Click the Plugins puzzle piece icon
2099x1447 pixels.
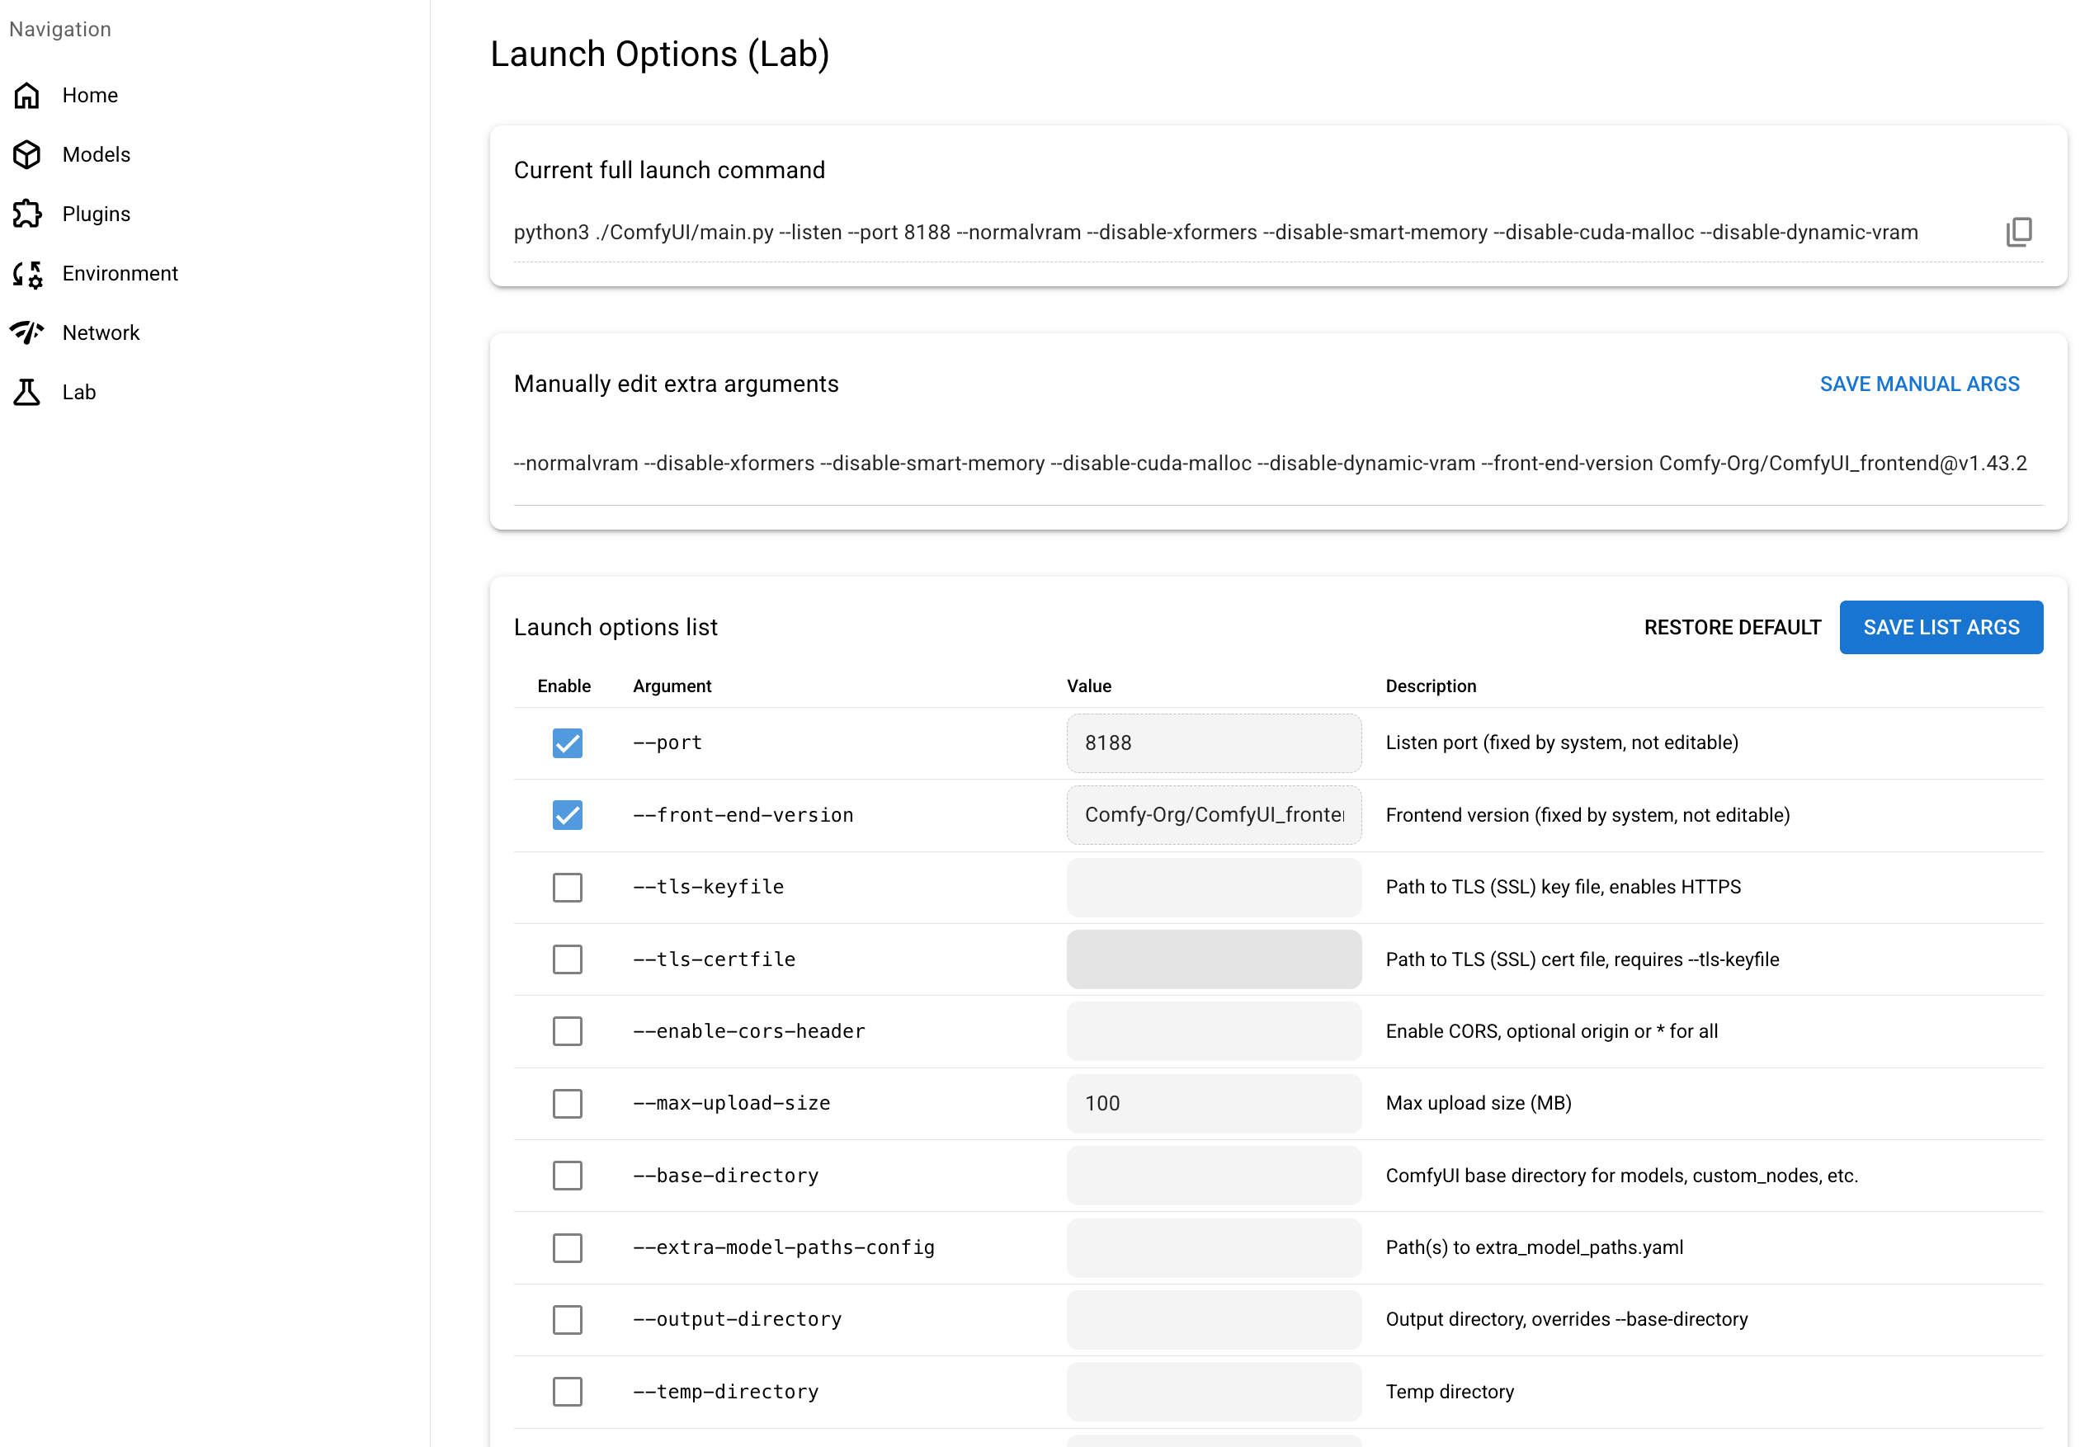27,214
